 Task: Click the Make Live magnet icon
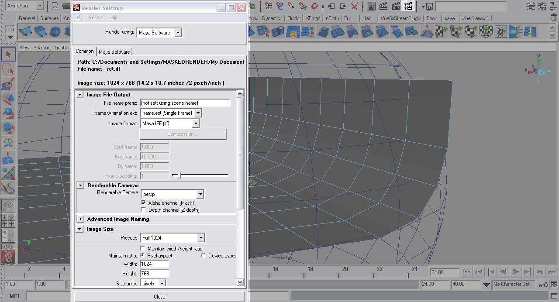coord(315,6)
